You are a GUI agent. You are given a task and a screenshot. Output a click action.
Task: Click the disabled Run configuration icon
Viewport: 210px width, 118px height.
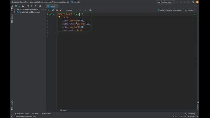click(x=177, y=2)
